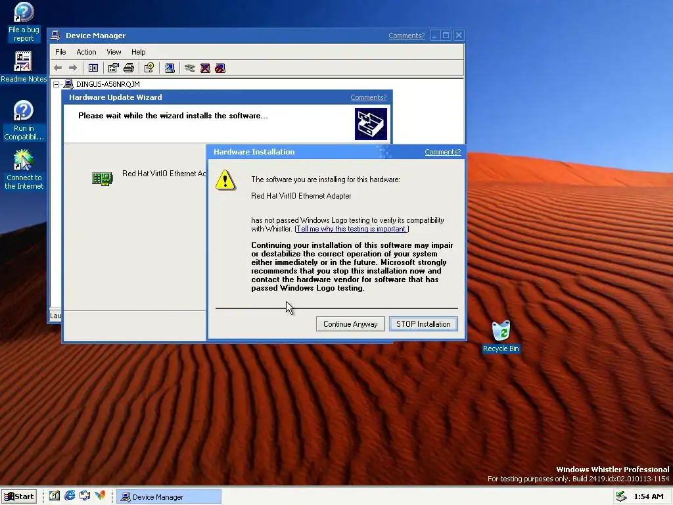
Task: Click the network adapter card icon in wizard
Action: tap(103, 179)
